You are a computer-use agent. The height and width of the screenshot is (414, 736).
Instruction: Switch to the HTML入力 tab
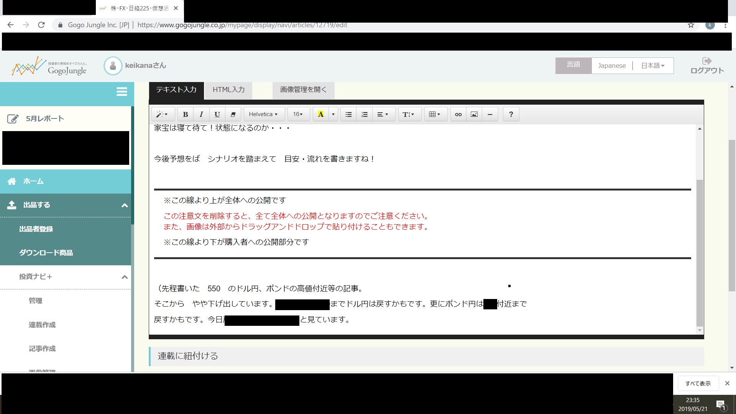228,90
